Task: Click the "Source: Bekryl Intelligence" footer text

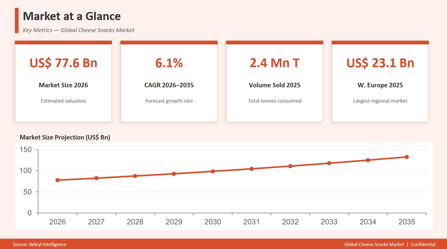Action: coord(40,244)
